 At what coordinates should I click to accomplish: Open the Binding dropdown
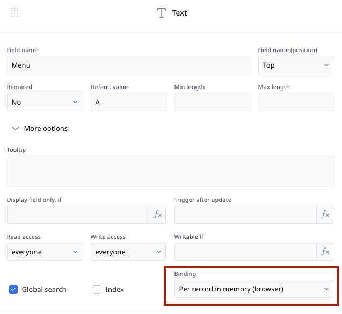coord(254,289)
